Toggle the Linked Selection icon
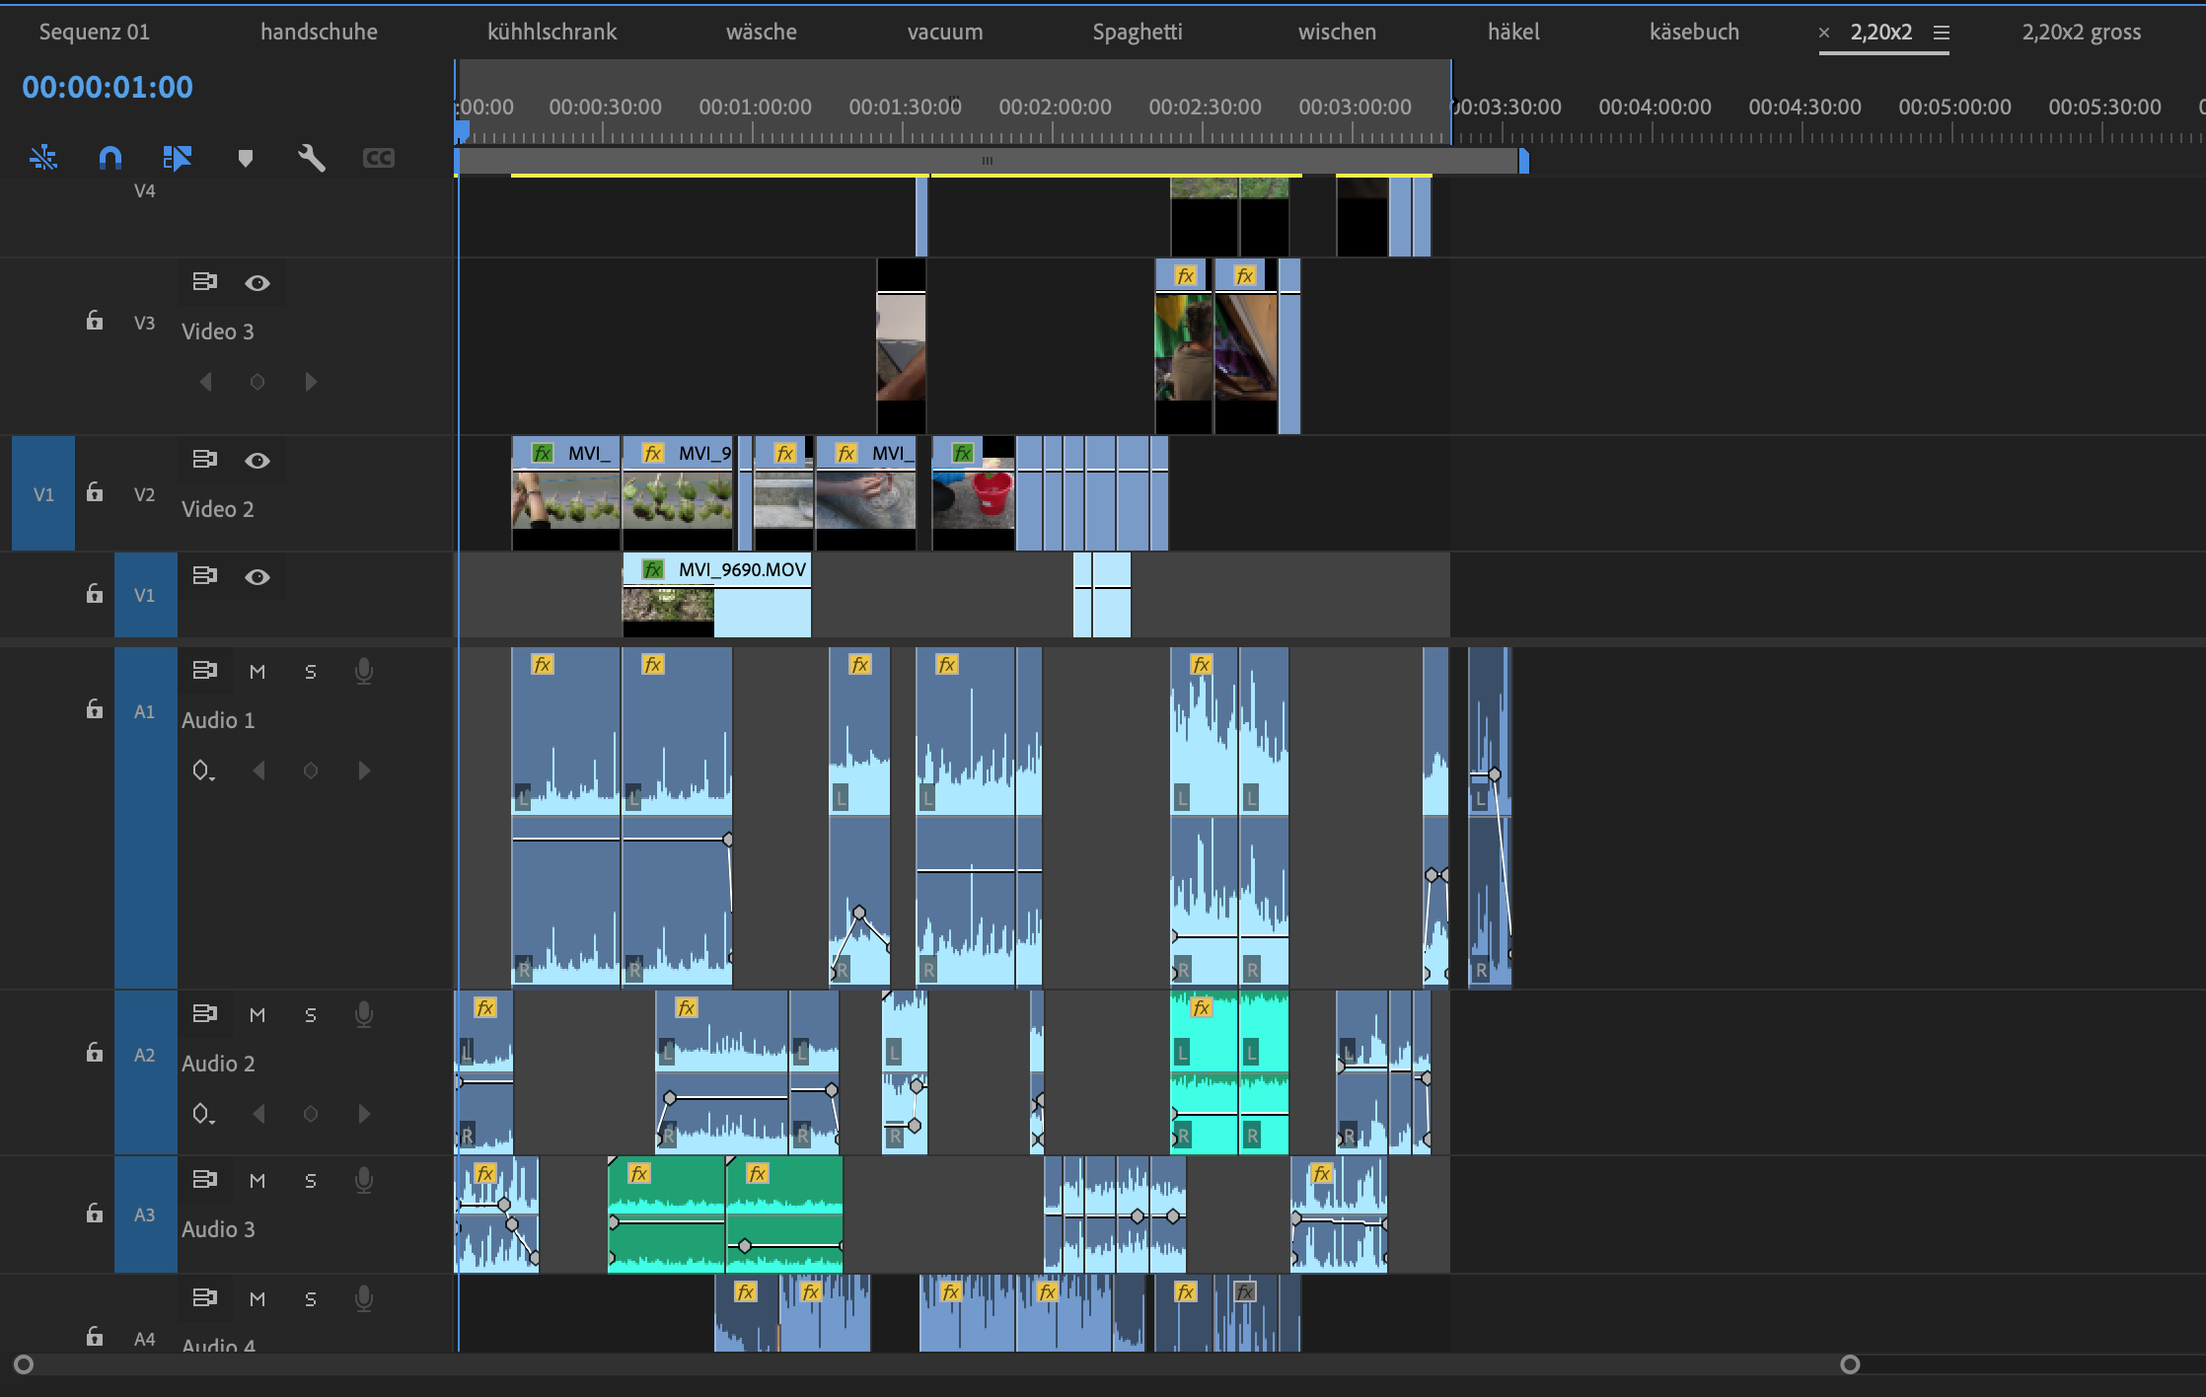This screenshot has width=2206, height=1397. click(178, 158)
